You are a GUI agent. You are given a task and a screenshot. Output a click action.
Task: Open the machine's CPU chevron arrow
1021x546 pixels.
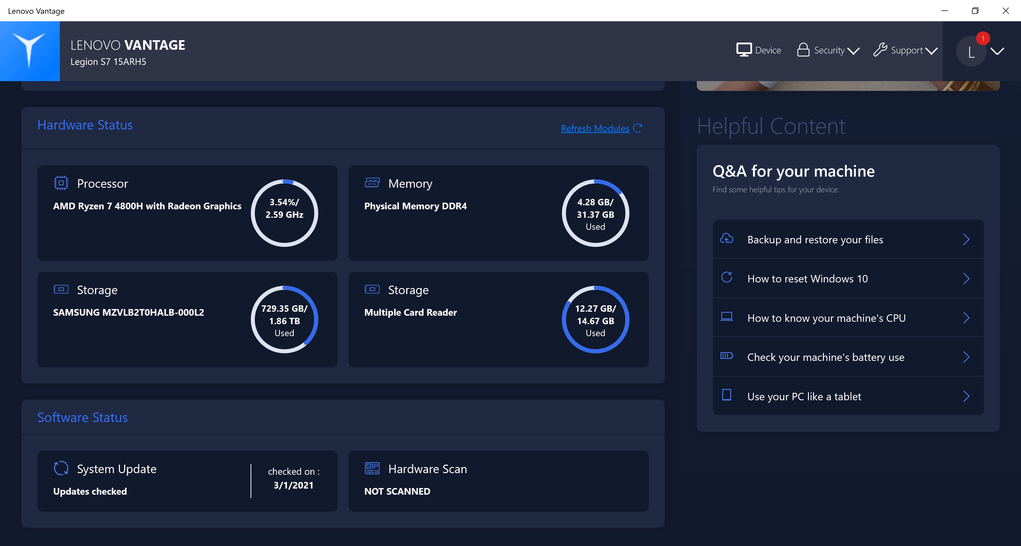pos(966,318)
